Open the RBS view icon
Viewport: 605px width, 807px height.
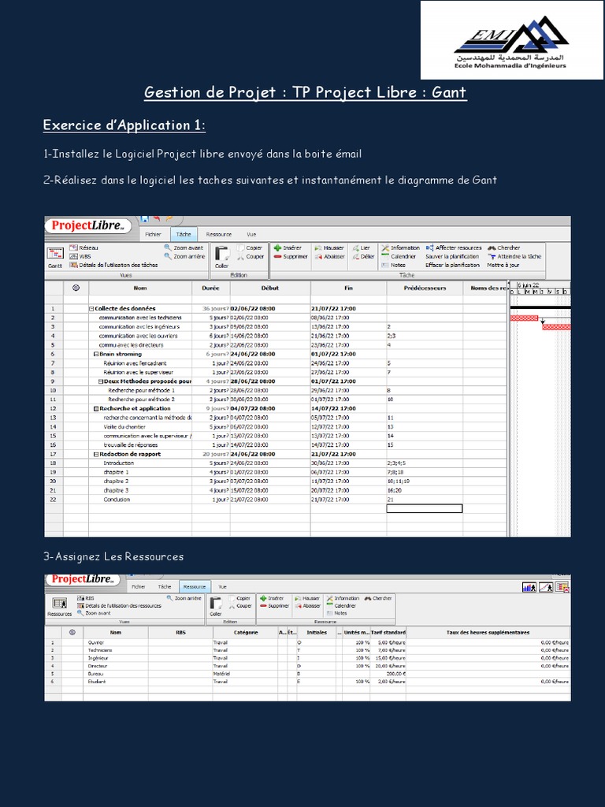click(81, 598)
